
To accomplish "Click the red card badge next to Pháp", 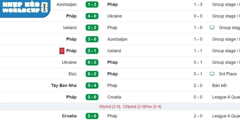I will [x=62, y=51].
